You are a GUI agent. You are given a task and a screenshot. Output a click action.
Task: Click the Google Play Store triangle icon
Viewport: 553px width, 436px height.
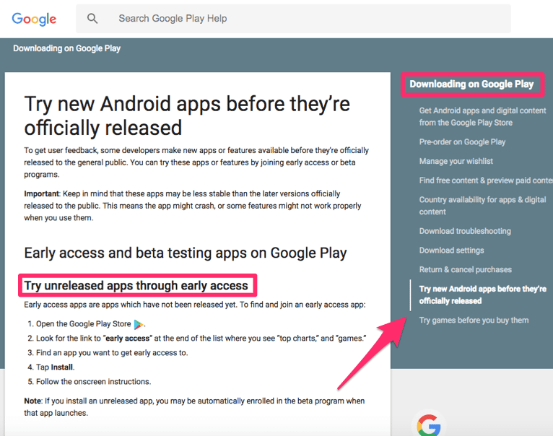pyautogui.click(x=139, y=325)
